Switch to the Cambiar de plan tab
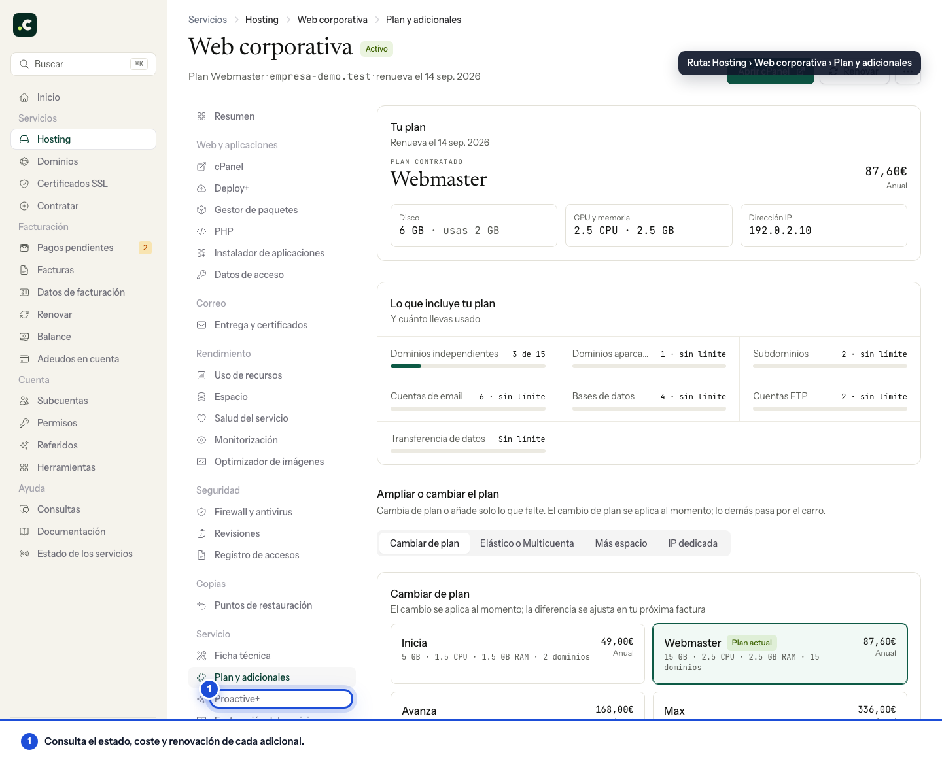The width and height of the screenshot is (942, 761). (425, 543)
